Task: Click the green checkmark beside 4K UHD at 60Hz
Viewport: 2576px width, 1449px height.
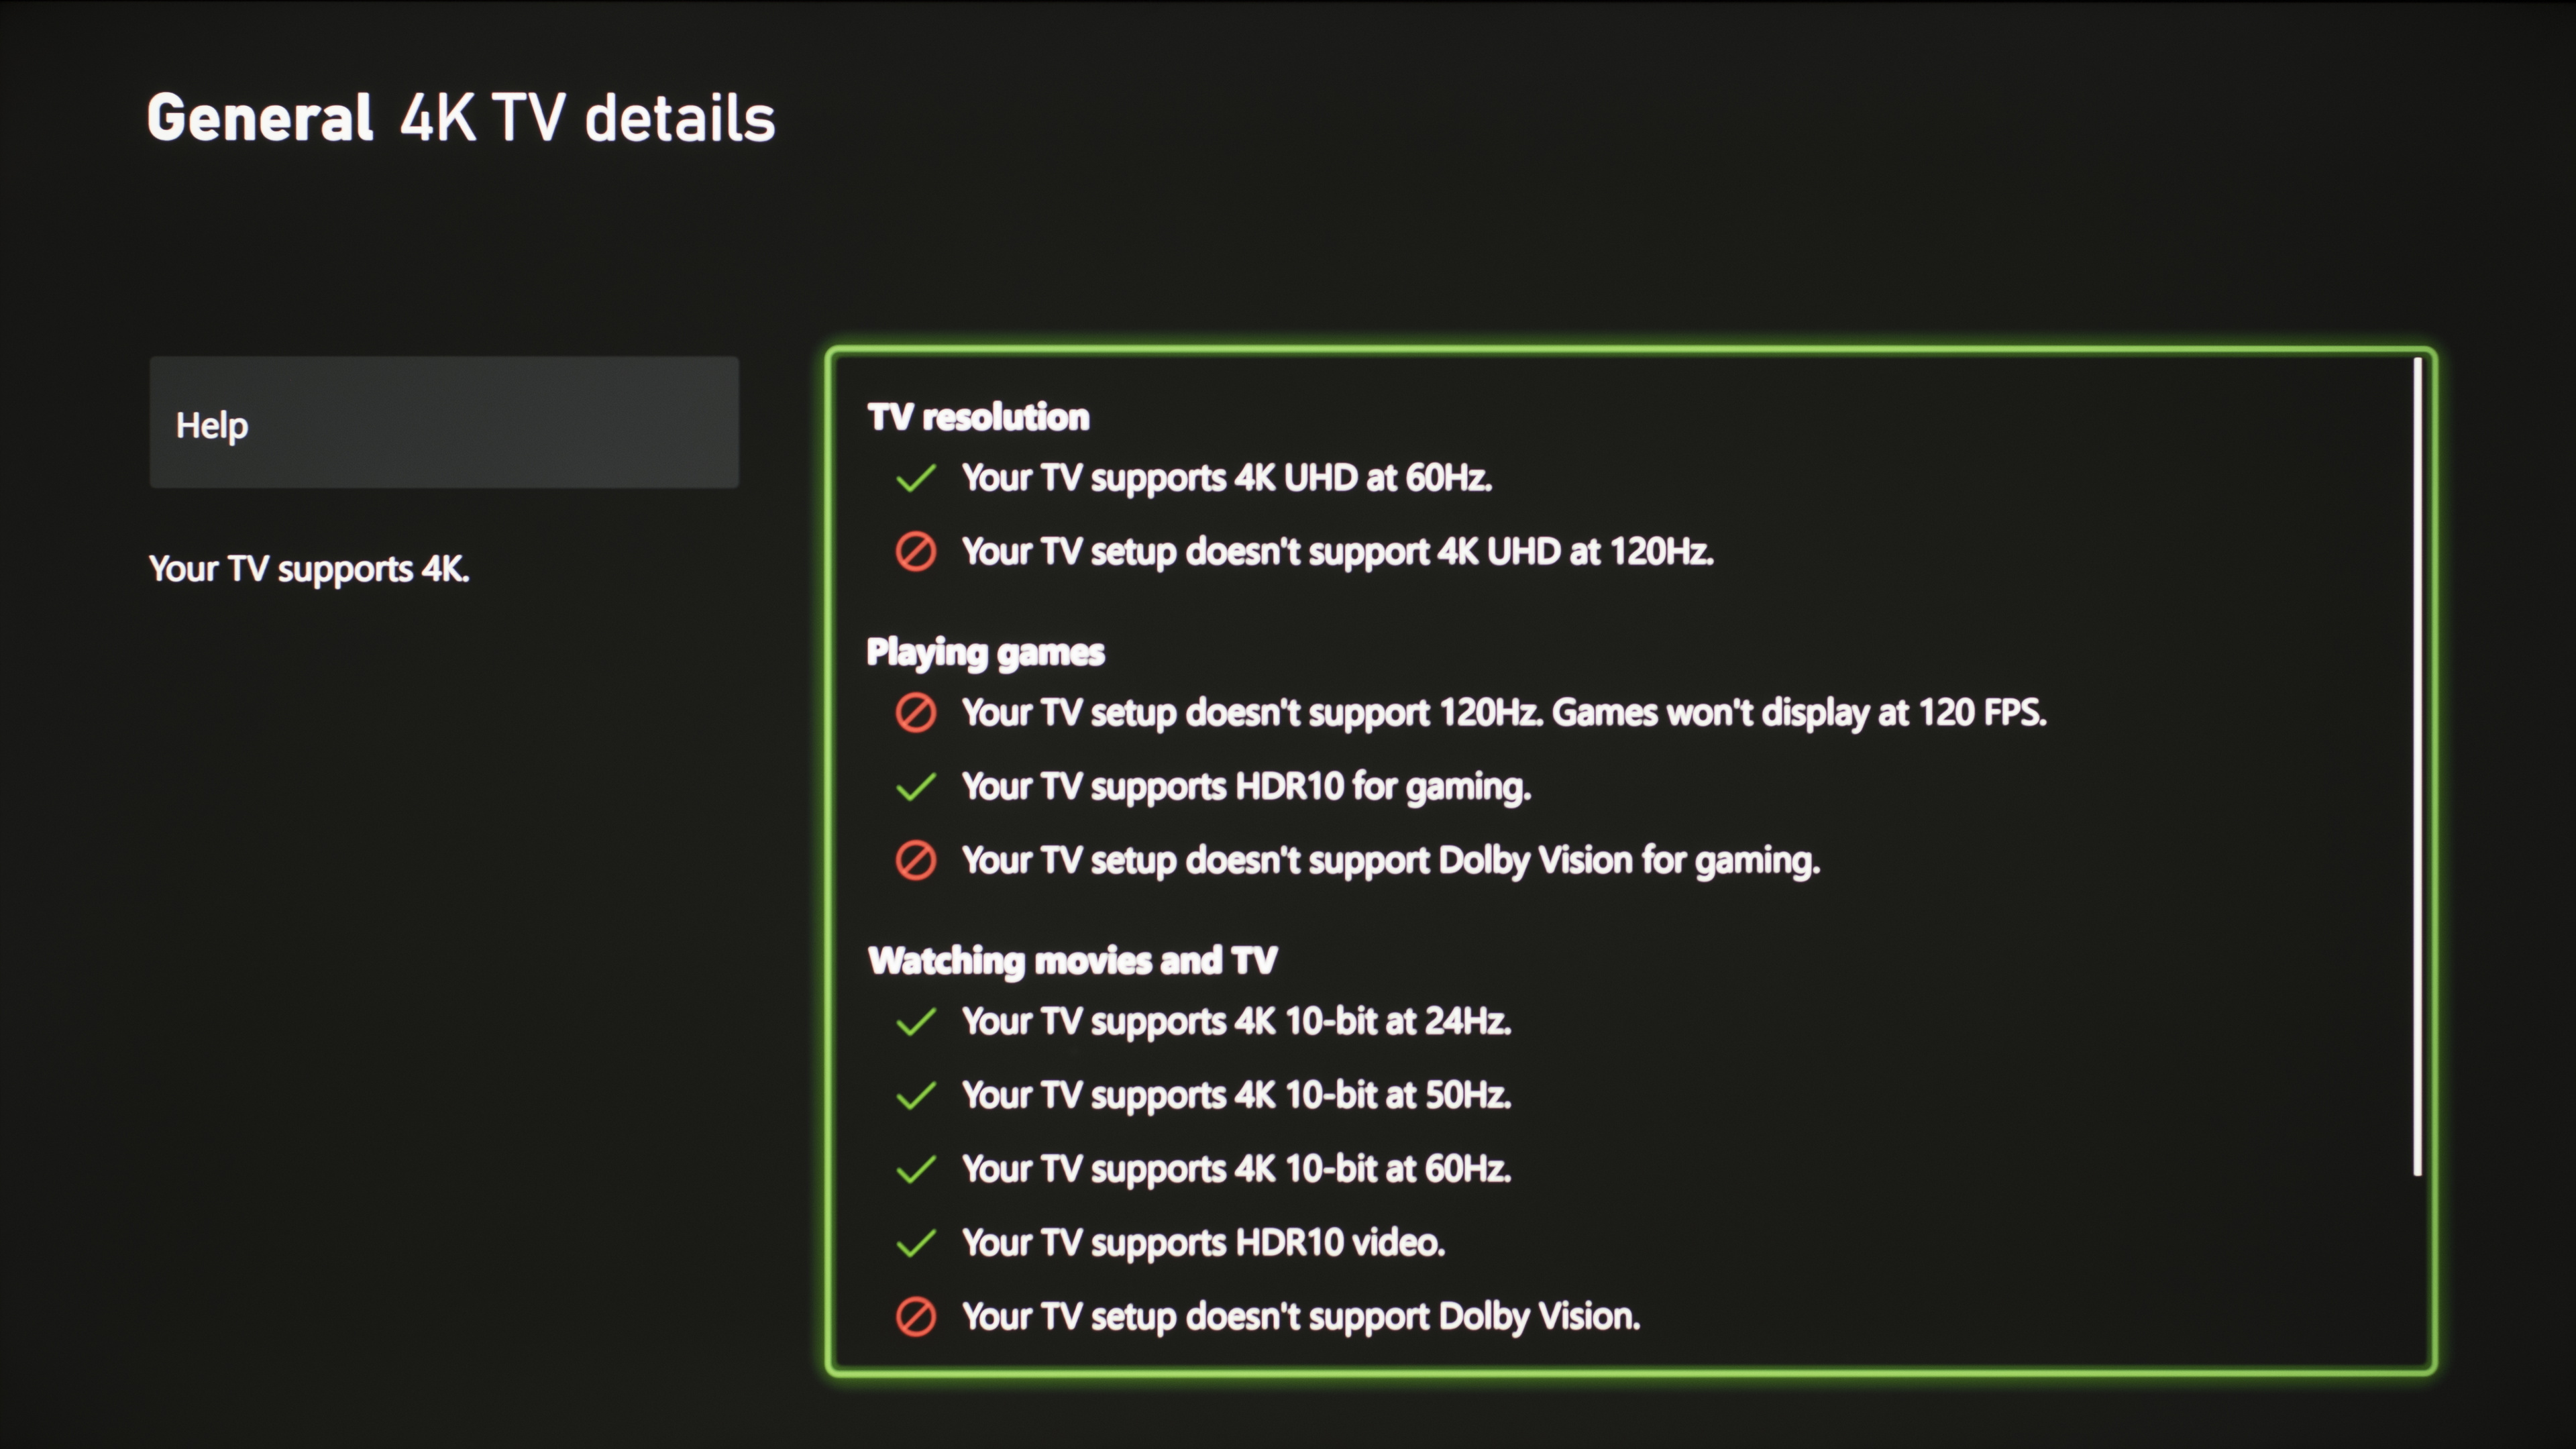Action: click(915, 479)
